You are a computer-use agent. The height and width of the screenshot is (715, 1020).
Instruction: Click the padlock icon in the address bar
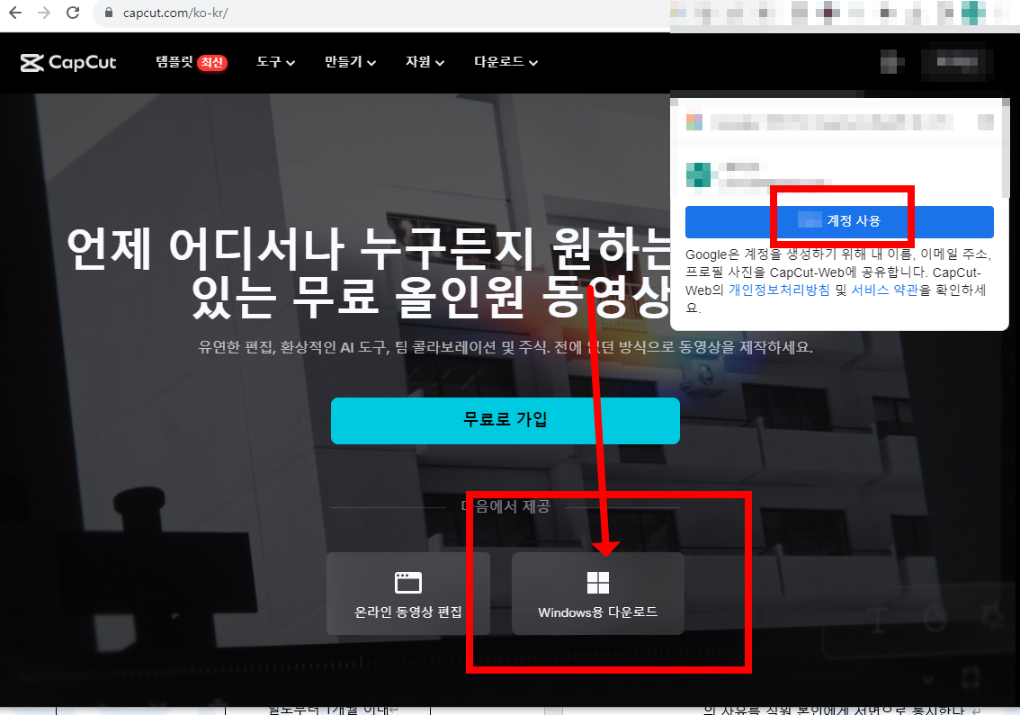tap(108, 14)
